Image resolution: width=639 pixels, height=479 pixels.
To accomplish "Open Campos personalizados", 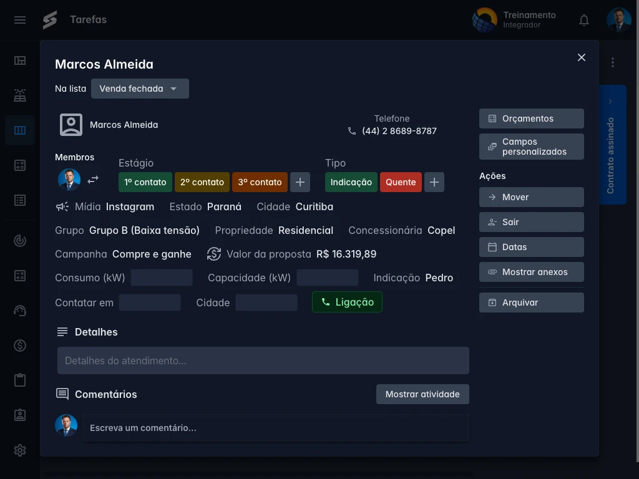I will 532,147.
